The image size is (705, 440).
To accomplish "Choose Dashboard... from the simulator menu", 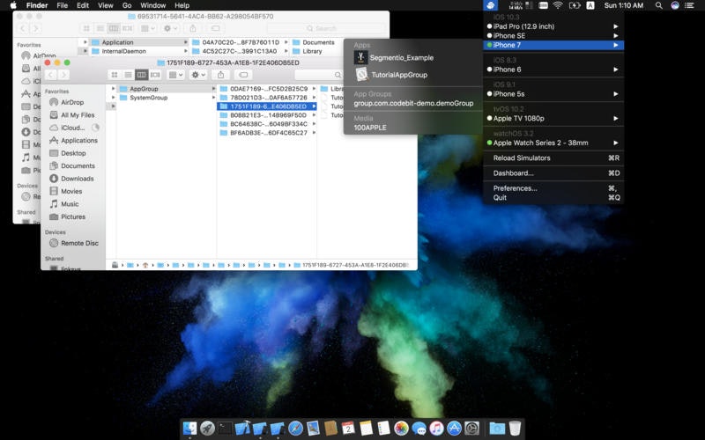I will [x=553, y=173].
